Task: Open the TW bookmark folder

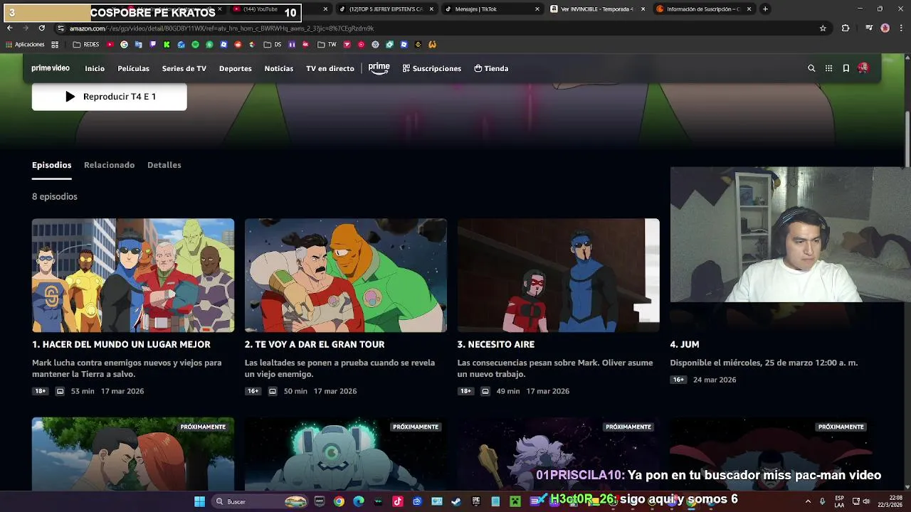Action: (327, 44)
